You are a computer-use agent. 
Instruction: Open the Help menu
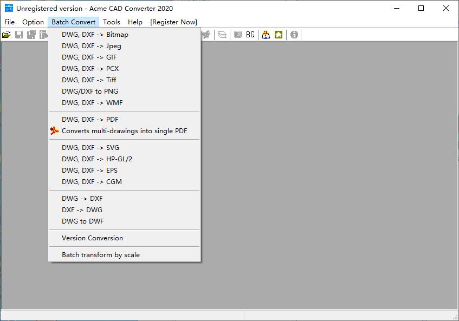click(135, 22)
